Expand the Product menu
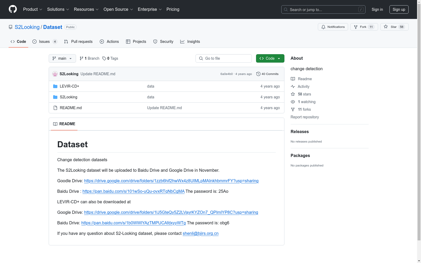421x263 pixels. coord(33,9)
